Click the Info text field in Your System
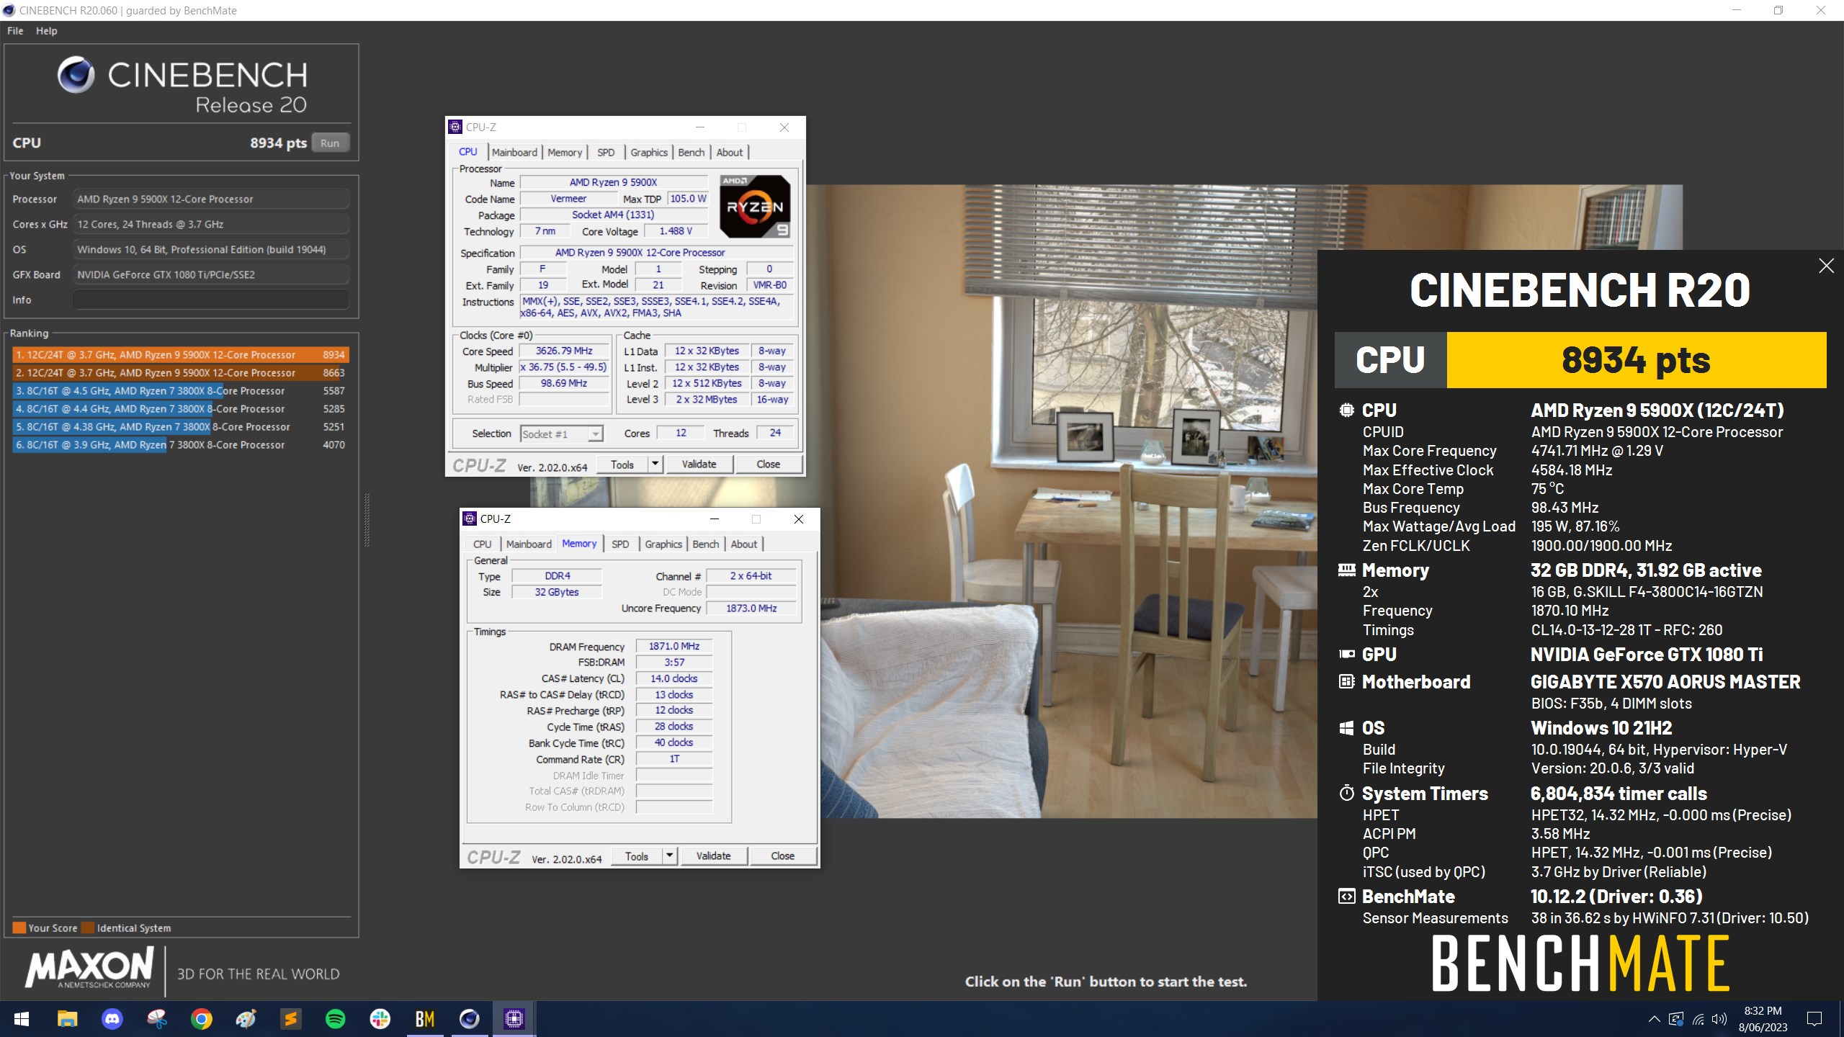This screenshot has width=1844, height=1037. point(210,300)
